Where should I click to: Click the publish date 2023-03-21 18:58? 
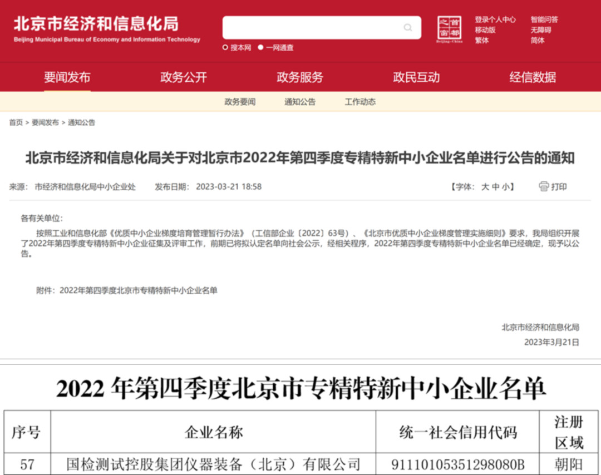click(229, 187)
